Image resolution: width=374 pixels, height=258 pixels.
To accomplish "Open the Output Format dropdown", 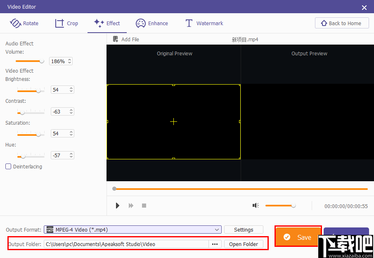I will (217, 230).
